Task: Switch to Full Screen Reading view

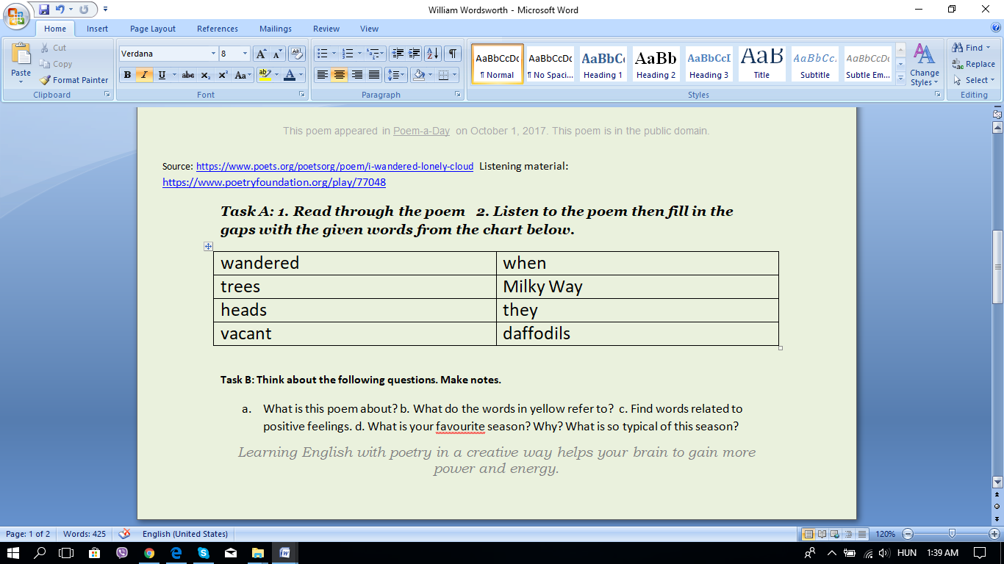Action: click(822, 534)
